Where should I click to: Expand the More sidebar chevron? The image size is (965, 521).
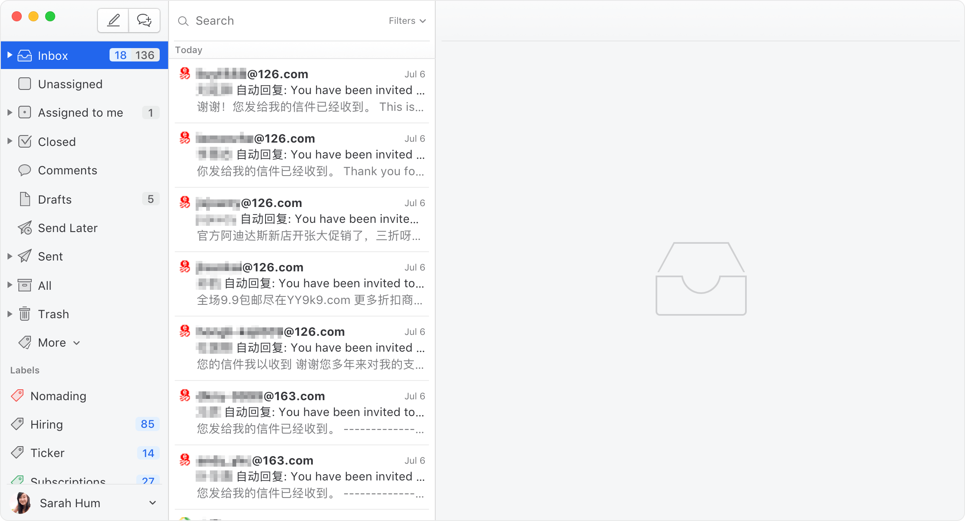tap(77, 343)
